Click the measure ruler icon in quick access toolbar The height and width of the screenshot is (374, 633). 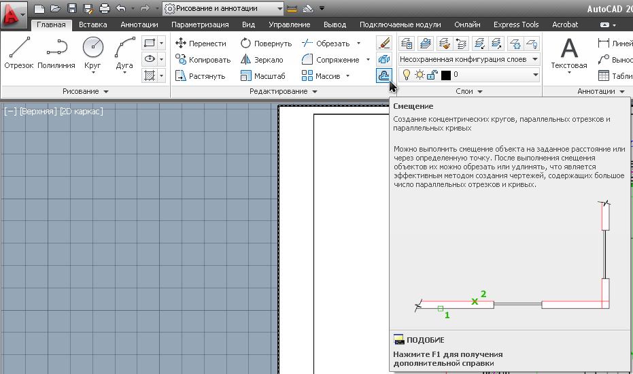[292, 8]
